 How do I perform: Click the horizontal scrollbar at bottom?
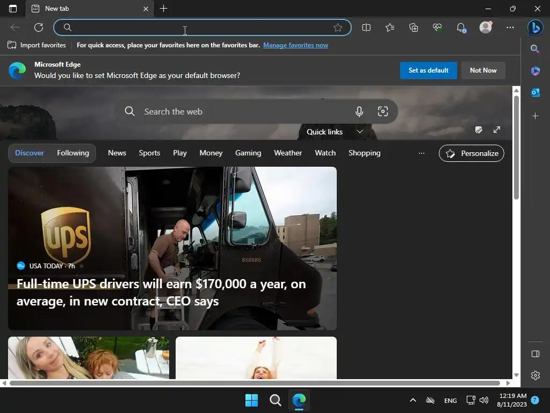pyautogui.click(x=255, y=383)
